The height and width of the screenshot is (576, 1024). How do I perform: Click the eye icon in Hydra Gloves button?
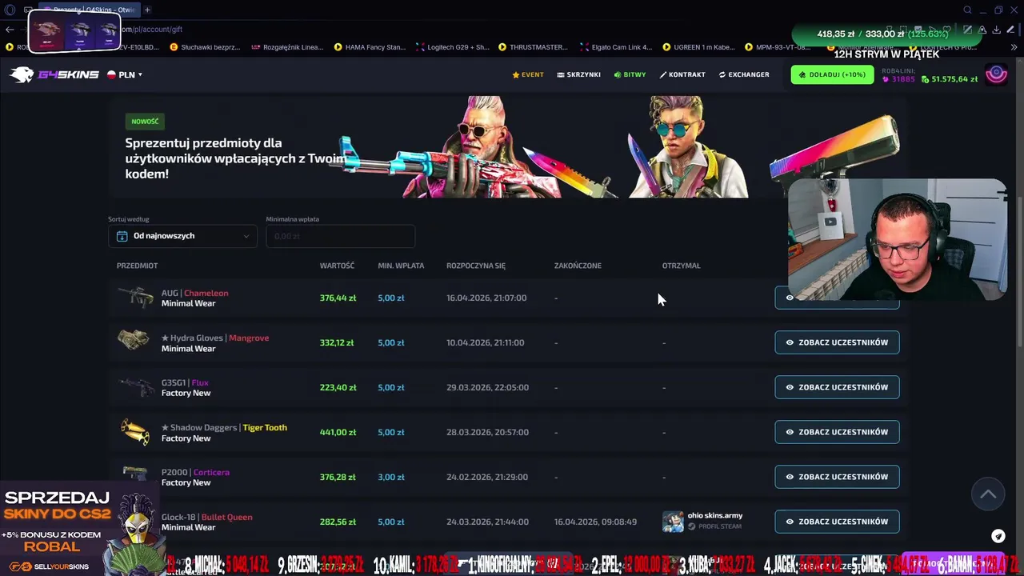tap(790, 342)
